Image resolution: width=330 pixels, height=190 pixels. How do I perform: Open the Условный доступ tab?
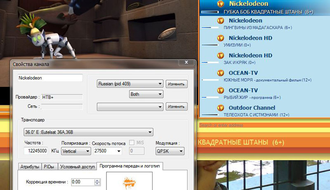[x=77, y=167]
